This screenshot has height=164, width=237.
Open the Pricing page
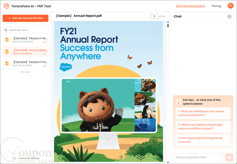(x=216, y=6)
